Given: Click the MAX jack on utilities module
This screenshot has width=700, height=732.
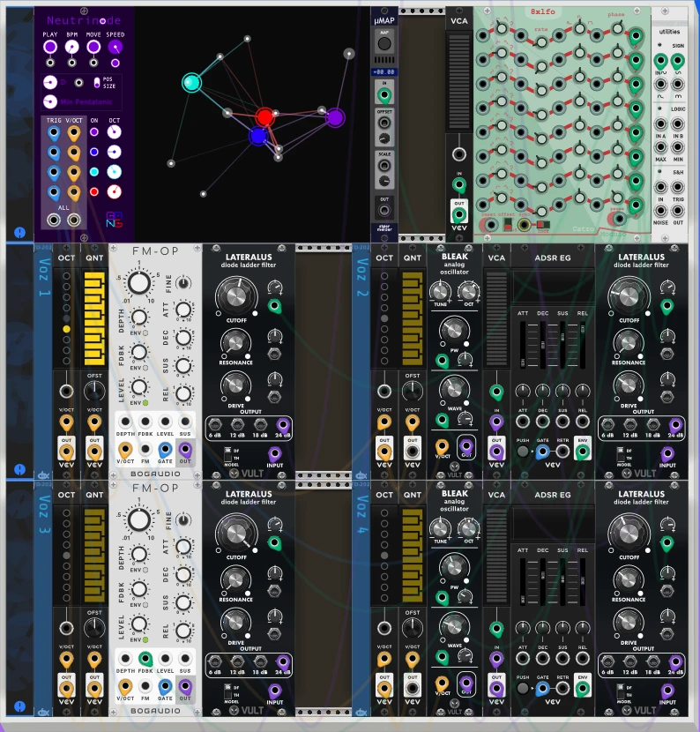Looking at the screenshot, I should 660,147.
